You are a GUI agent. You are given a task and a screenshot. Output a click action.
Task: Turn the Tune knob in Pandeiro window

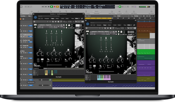pos(69,25)
